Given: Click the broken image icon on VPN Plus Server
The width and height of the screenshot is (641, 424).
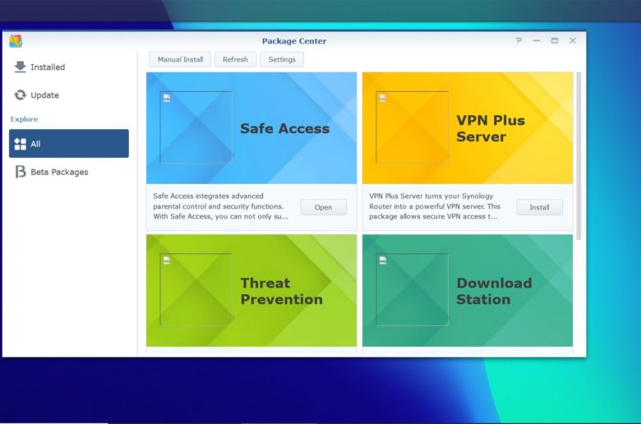Looking at the screenshot, I should (x=383, y=98).
